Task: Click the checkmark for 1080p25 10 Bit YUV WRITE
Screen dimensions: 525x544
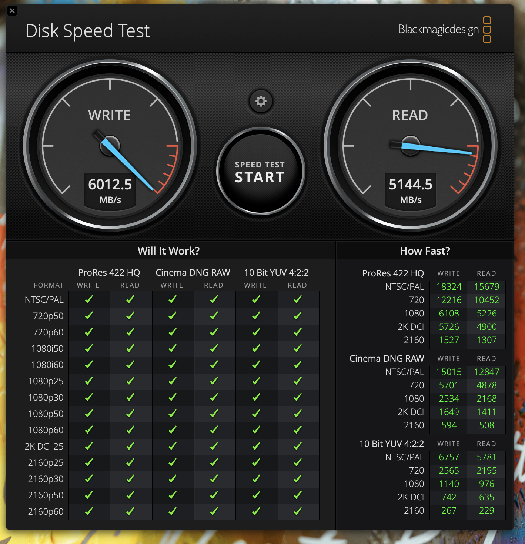Action: (255, 381)
